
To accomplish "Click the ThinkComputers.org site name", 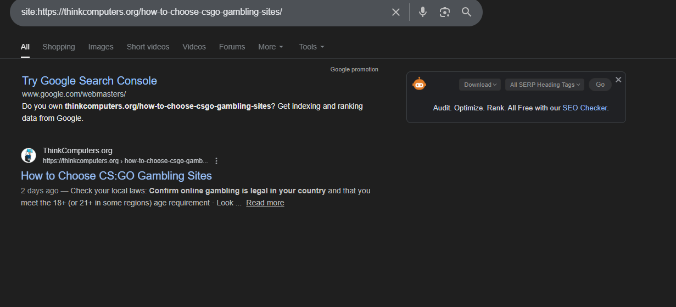I will pos(77,150).
